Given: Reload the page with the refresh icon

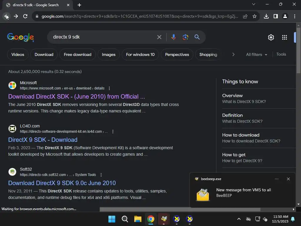Looking at the screenshot, I should 25,16.
